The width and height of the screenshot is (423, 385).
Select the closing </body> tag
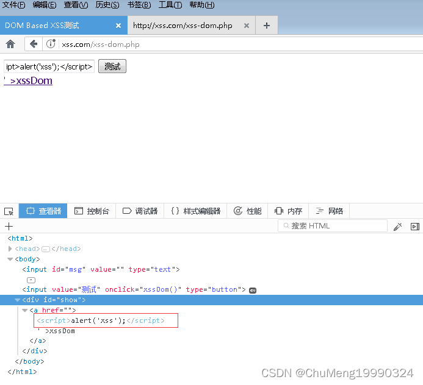pyautogui.click(x=30, y=361)
